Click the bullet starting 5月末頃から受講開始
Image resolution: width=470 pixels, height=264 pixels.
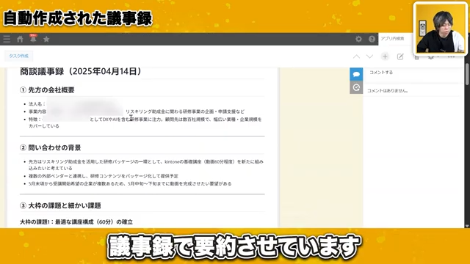click(x=130, y=184)
